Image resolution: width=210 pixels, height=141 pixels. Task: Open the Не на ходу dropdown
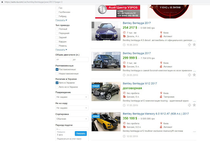click(72, 108)
